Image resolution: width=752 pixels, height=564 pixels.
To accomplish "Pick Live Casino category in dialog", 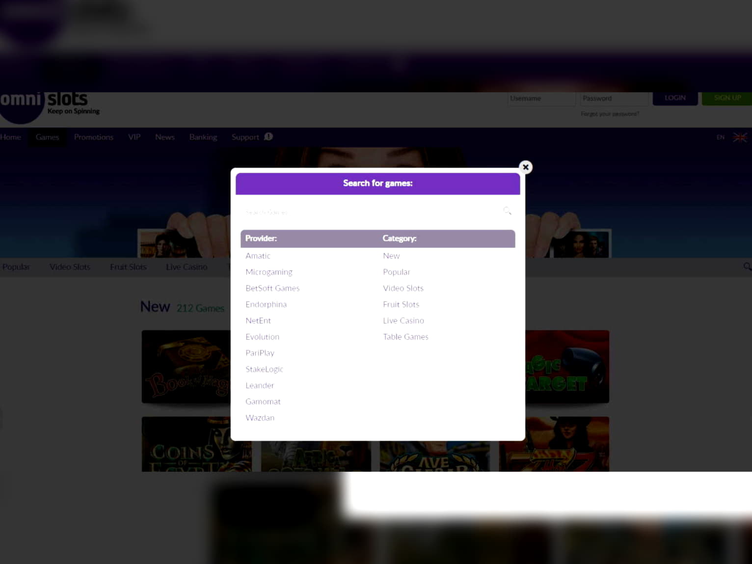I will pos(403,321).
